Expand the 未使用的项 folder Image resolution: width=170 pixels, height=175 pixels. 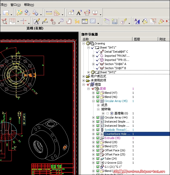pos(83,80)
